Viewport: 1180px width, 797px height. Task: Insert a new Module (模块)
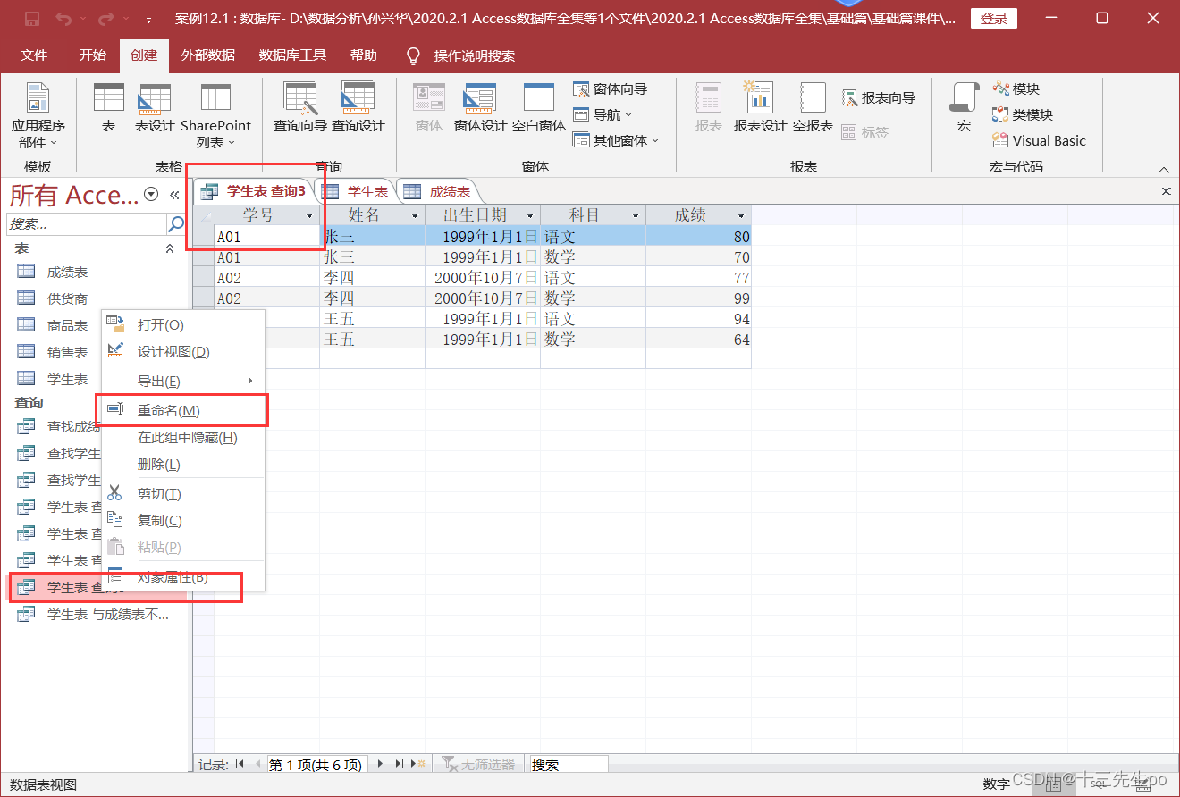pos(1016,88)
